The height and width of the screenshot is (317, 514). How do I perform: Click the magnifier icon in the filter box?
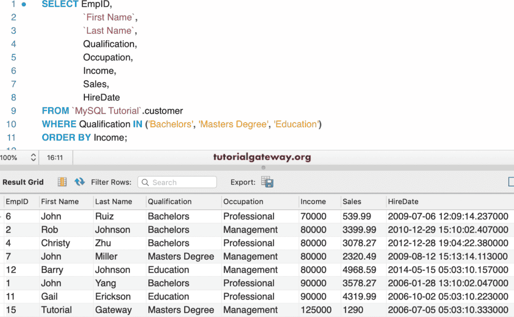tap(145, 182)
